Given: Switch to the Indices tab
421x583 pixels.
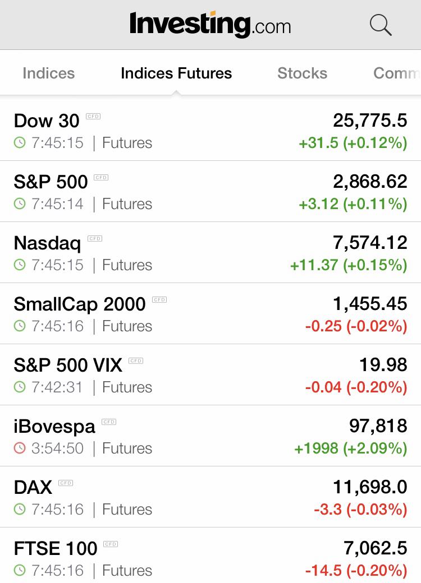Looking at the screenshot, I should [49, 73].
